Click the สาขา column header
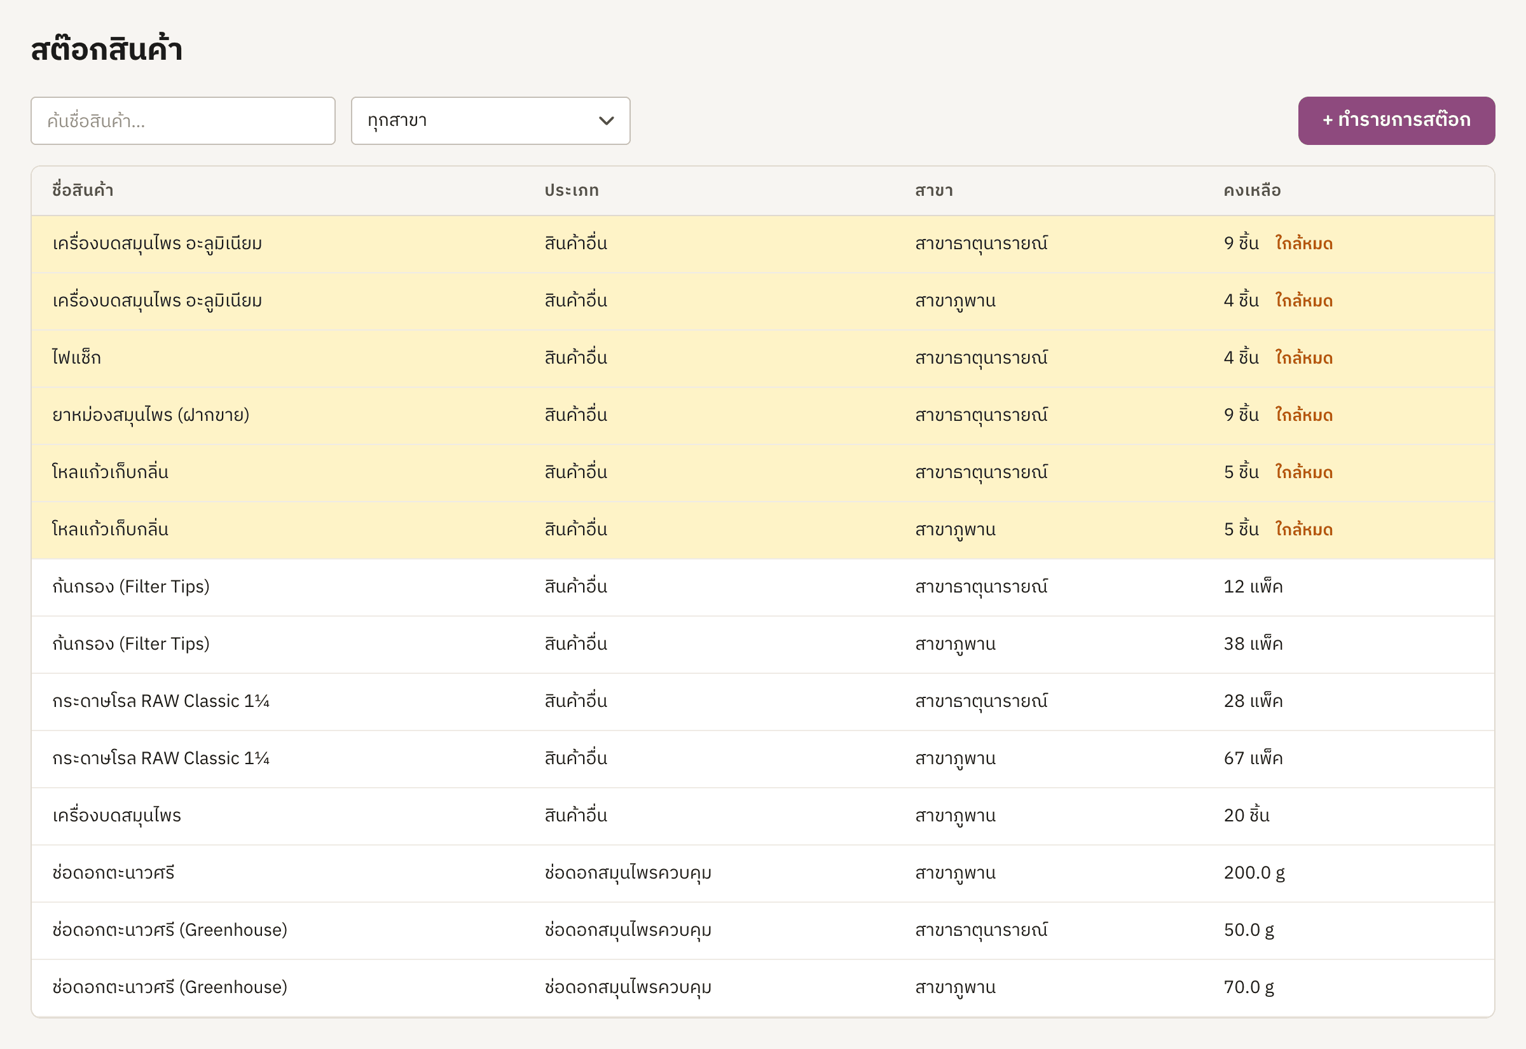Image resolution: width=1526 pixels, height=1049 pixels. (x=933, y=190)
